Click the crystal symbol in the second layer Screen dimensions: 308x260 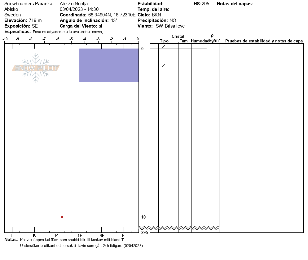(164, 65)
